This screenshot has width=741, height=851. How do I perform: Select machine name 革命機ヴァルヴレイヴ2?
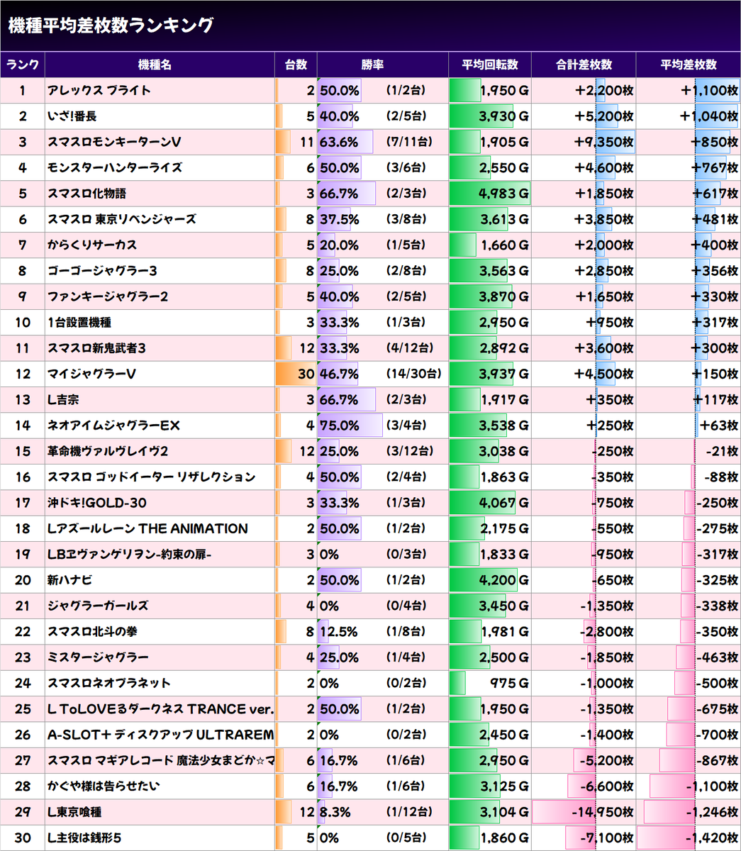(108, 451)
